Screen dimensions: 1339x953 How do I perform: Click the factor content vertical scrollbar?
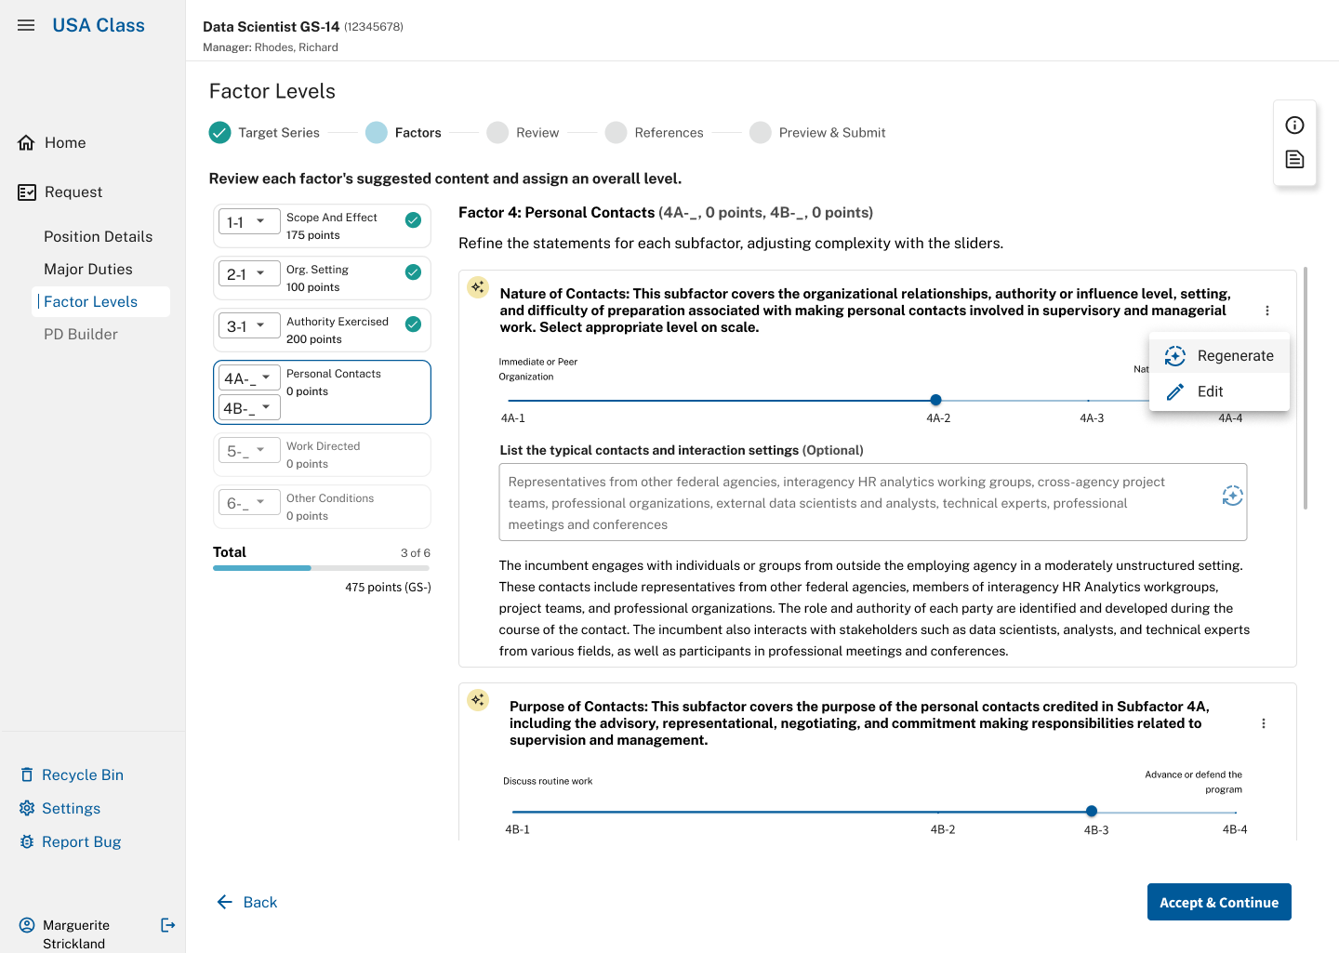coord(1306,389)
